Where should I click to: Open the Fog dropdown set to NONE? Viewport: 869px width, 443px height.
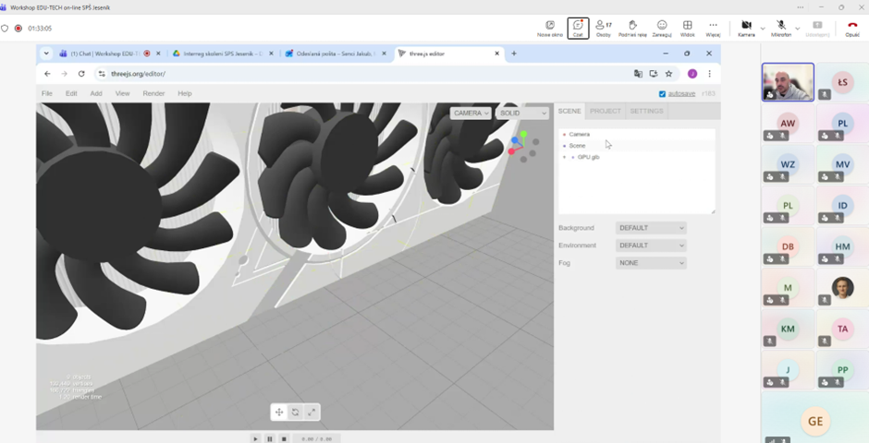[651, 263]
